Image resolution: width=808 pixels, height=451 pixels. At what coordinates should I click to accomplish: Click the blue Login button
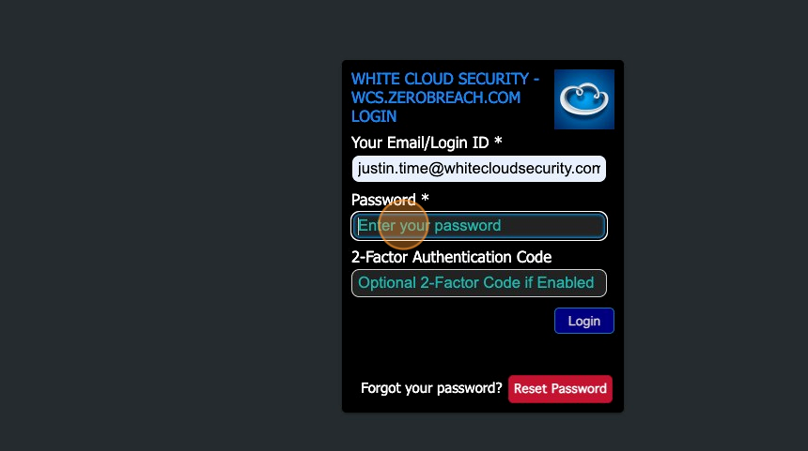tap(583, 321)
